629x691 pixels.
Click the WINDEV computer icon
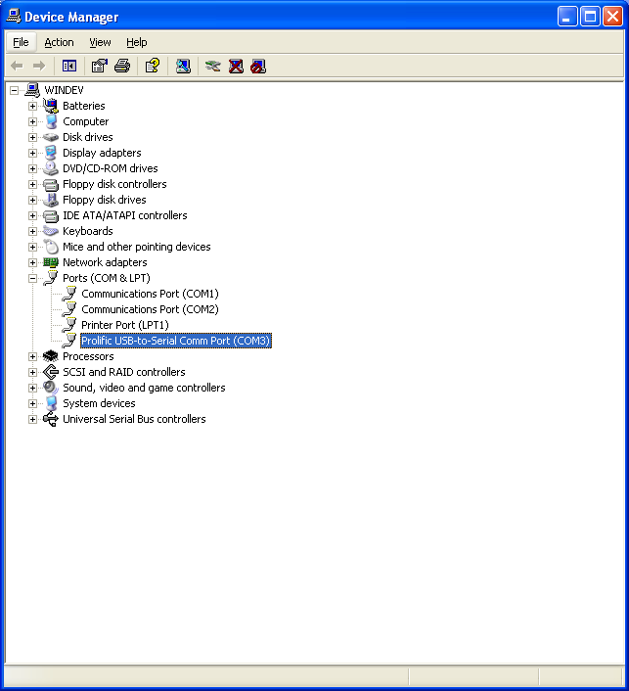(x=32, y=90)
